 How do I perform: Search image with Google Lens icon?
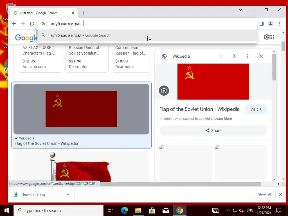164,91
